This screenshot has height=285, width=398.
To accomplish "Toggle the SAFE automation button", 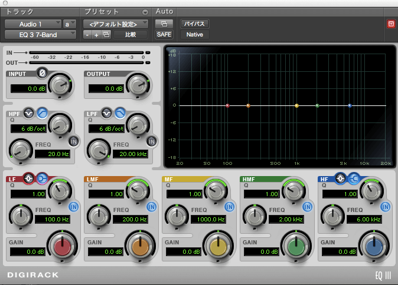I will [x=164, y=34].
